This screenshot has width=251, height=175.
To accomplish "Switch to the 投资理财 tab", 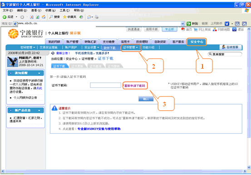I will (x=142, y=42).
